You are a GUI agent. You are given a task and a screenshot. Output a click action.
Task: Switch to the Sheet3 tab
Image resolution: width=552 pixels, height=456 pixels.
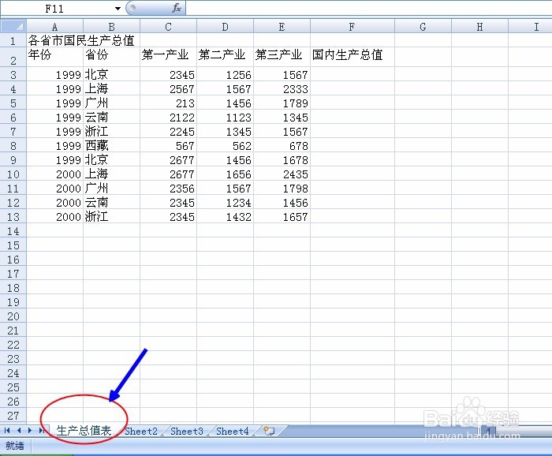pos(187,431)
